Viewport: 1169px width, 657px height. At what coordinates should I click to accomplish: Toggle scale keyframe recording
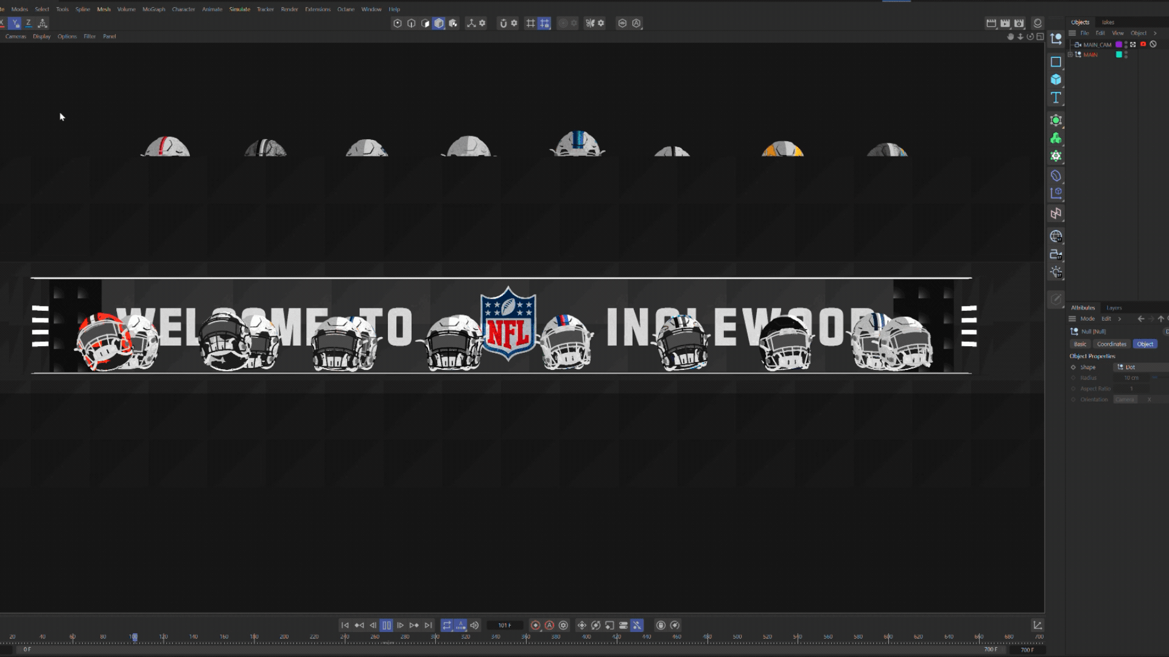pyautogui.click(x=609, y=625)
